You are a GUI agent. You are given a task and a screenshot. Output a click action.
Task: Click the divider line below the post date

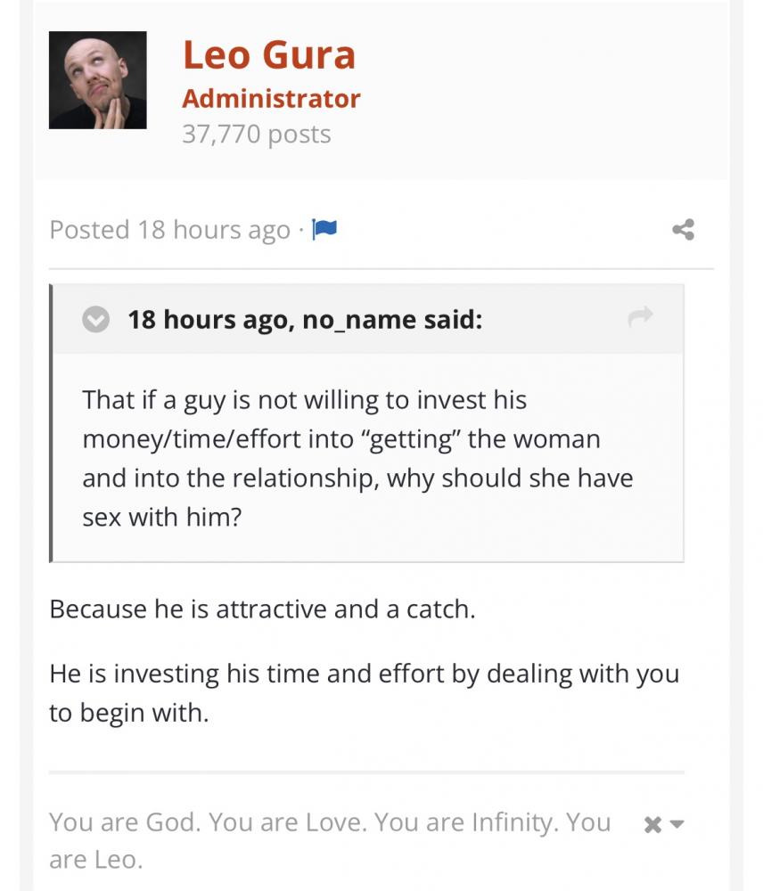coord(381,268)
